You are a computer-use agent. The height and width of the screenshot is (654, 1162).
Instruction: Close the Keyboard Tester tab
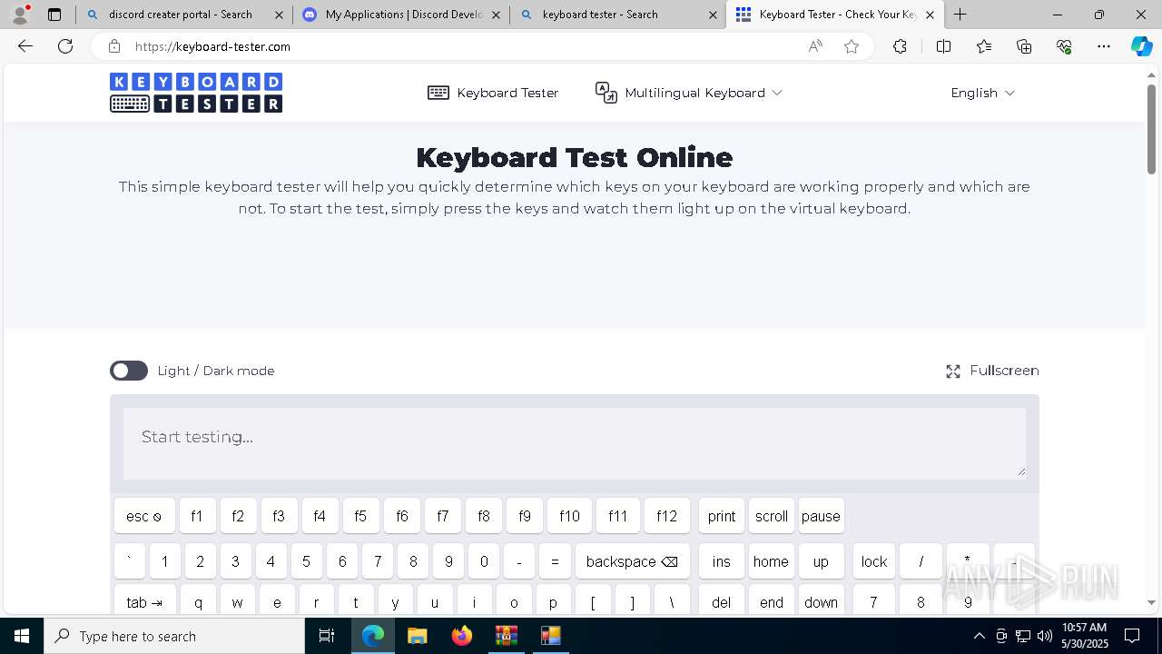[x=930, y=15]
